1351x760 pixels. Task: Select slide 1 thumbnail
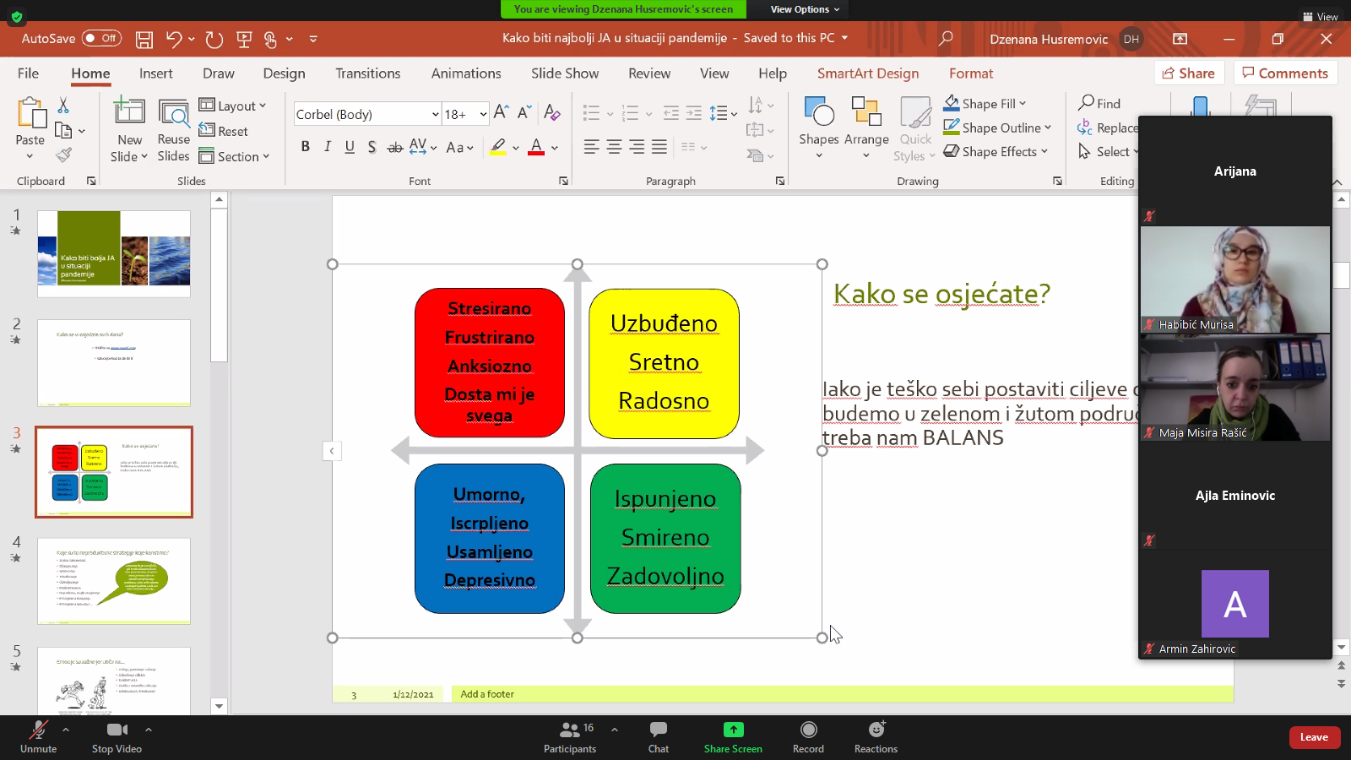click(114, 254)
